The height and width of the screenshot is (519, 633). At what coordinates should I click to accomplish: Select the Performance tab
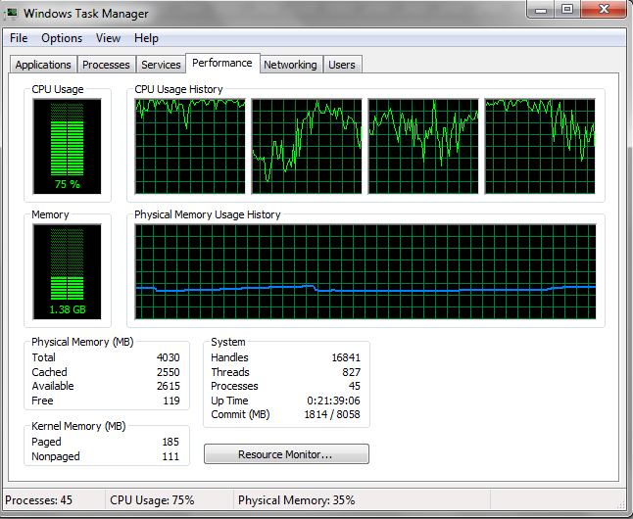tap(222, 63)
